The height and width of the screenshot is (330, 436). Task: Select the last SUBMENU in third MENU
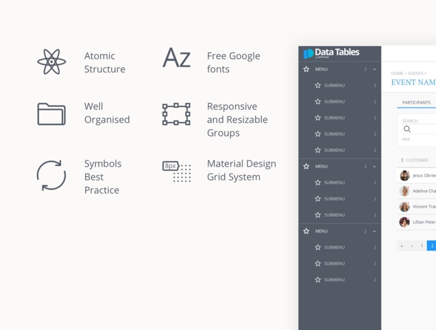334,280
